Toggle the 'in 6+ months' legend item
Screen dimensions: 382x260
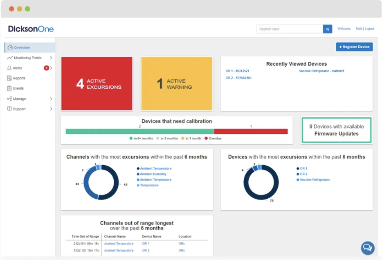click(x=141, y=139)
